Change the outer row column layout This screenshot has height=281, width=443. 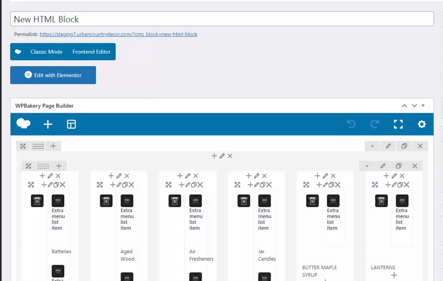pyautogui.click(x=38, y=146)
